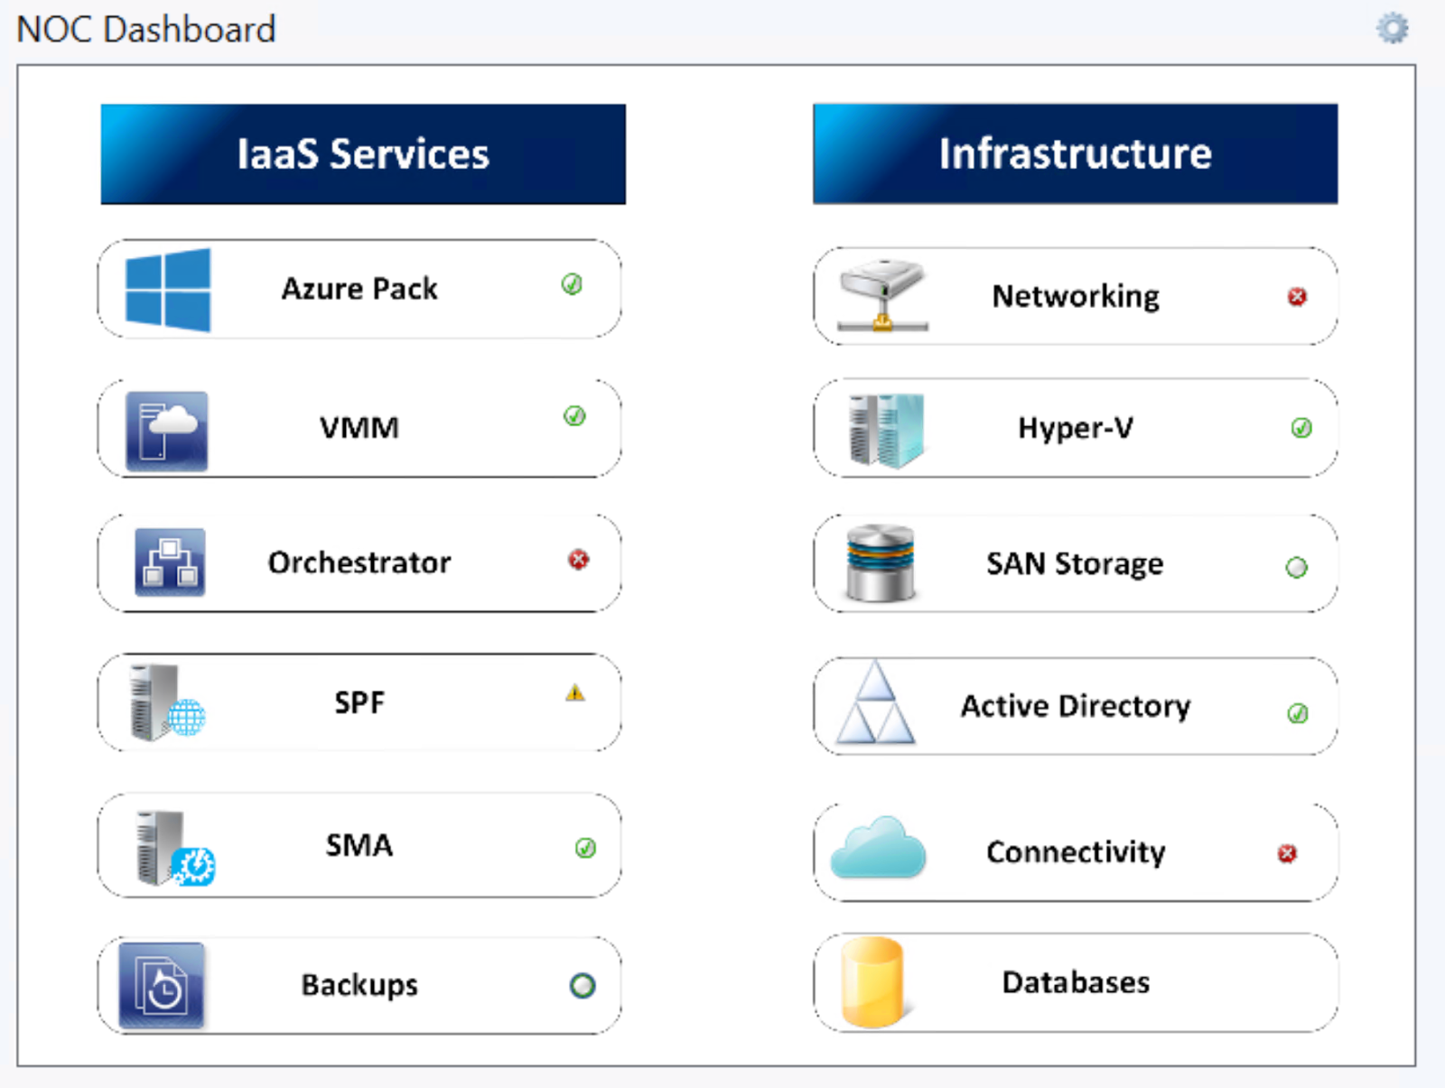This screenshot has height=1088, width=1445.
Task: Open the Orchestrator flowchart icon
Action: tap(168, 562)
